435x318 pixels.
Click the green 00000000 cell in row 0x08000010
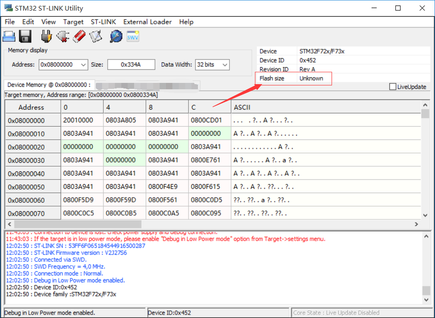coord(210,134)
